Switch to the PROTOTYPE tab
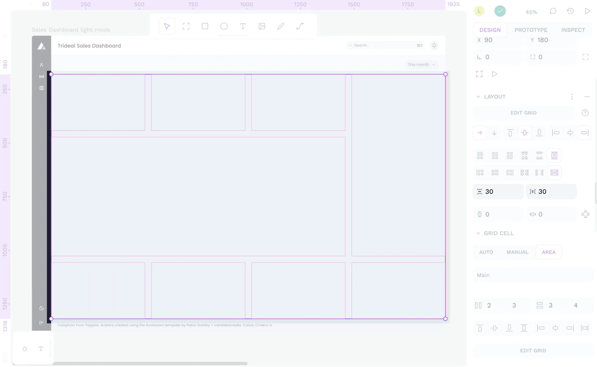 click(531, 30)
